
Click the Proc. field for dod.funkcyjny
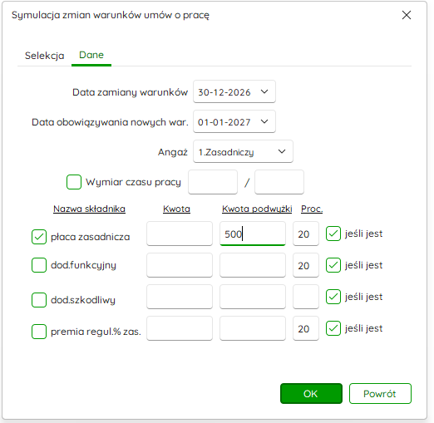tap(306, 265)
